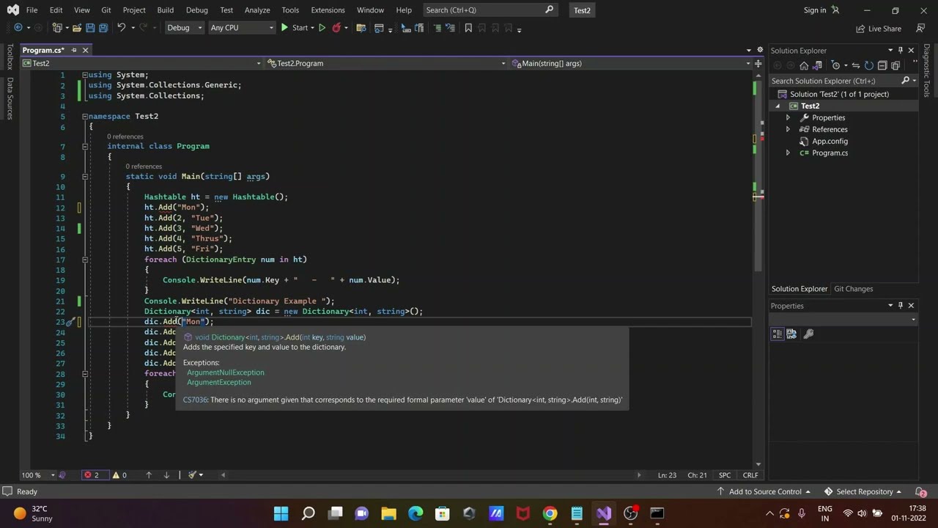Switch Views icon in Solution Explorer toolbar
The width and height of the screenshot is (938, 528).
[817, 65]
